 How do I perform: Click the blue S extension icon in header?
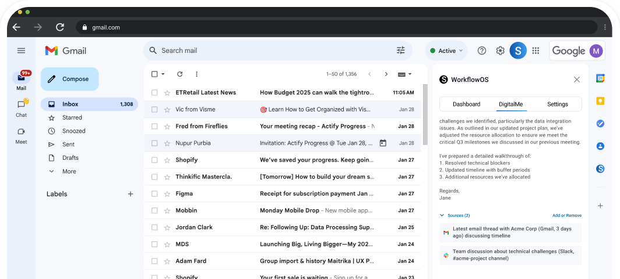click(x=518, y=51)
